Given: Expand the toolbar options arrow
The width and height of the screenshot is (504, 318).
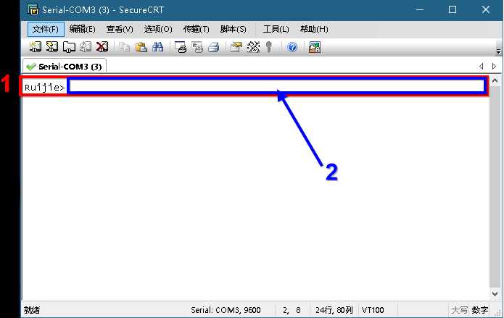Looking at the screenshot, I should 498,51.
